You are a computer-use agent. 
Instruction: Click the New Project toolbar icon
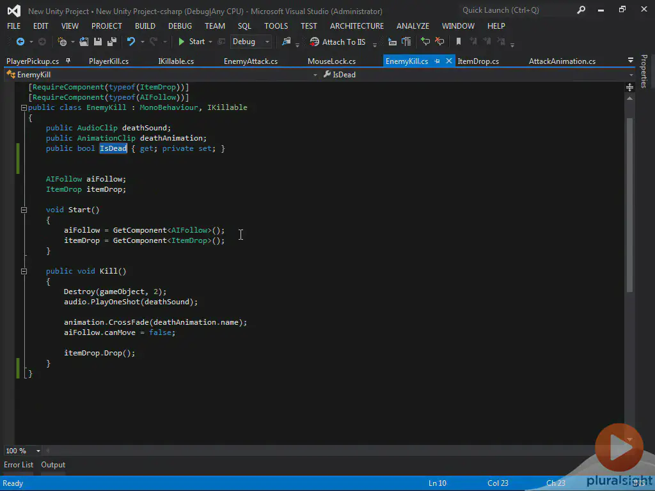pos(62,42)
